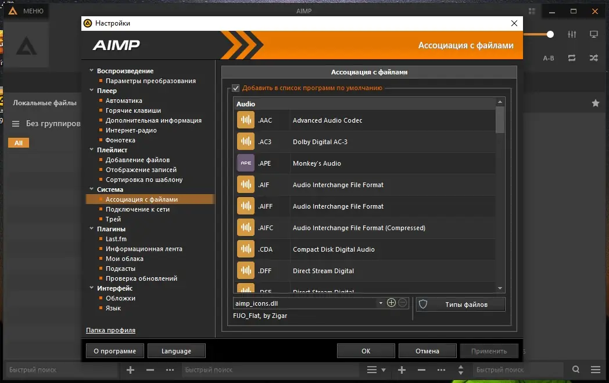Open the aimp_icons.dll dropdown

381,303
